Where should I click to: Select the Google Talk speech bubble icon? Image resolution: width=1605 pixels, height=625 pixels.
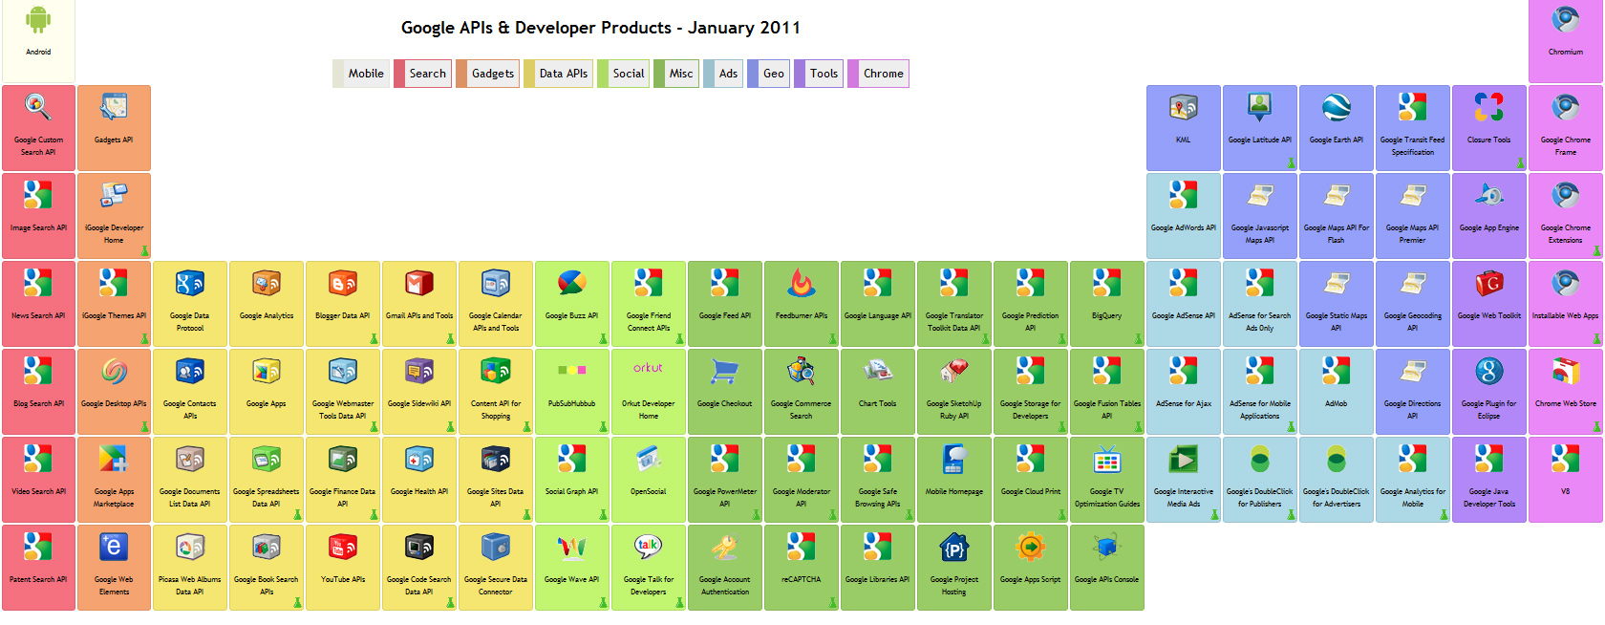point(648,547)
